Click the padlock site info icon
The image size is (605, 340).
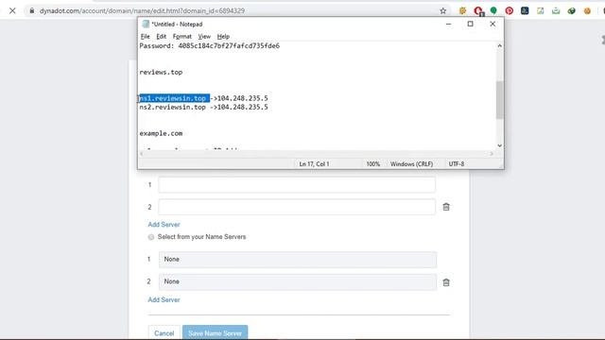pyautogui.click(x=32, y=10)
